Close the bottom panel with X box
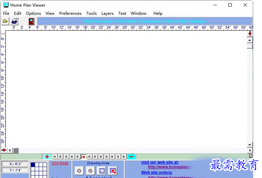 click(x=251, y=156)
